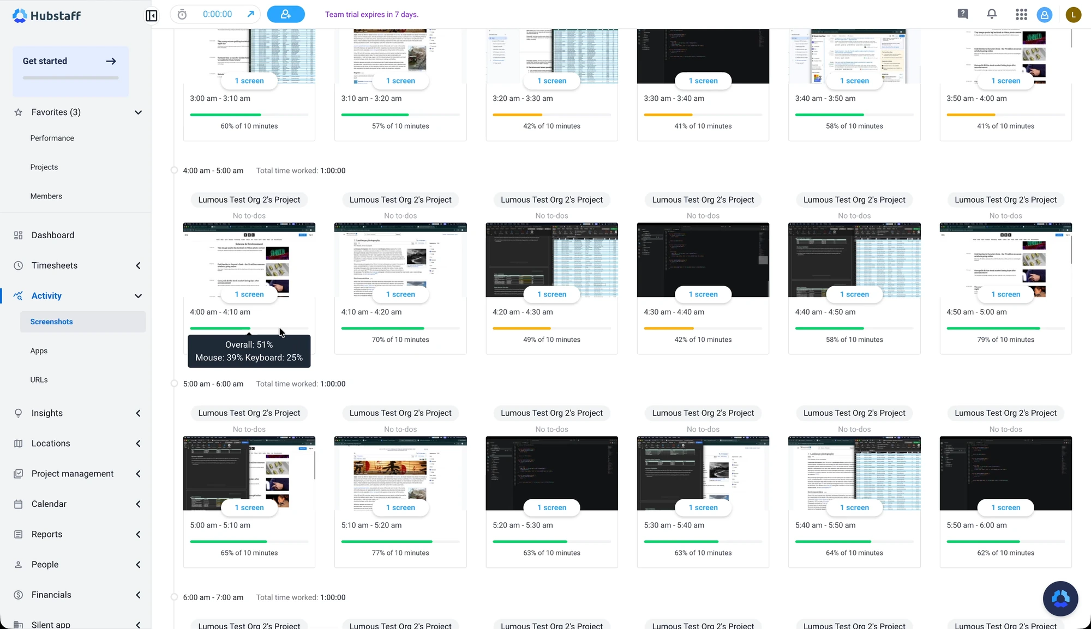The height and width of the screenshot is (629, 1091).
Task: Collapse the Favorites (3) section
Action: point(138,112)
